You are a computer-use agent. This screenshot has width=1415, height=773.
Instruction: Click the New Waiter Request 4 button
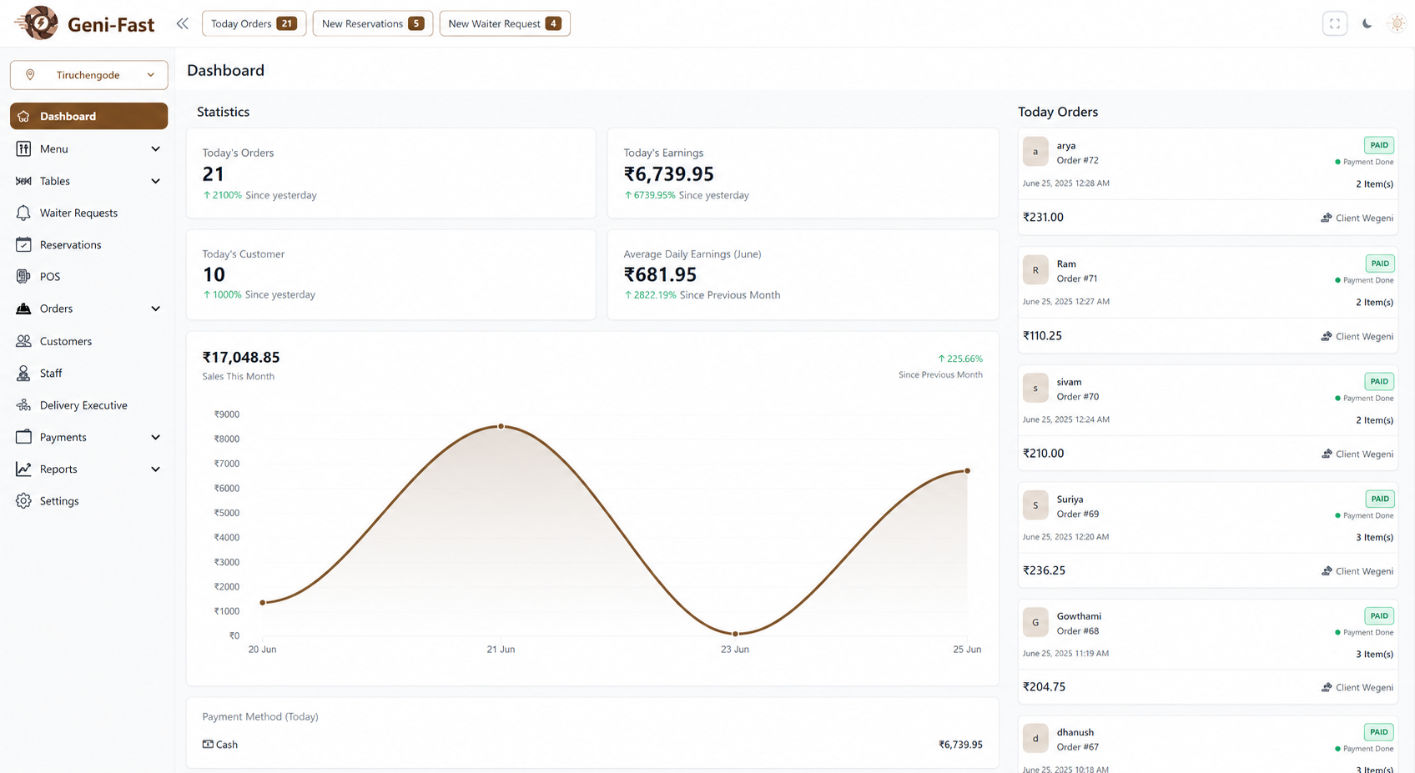[x=505, y=23]
